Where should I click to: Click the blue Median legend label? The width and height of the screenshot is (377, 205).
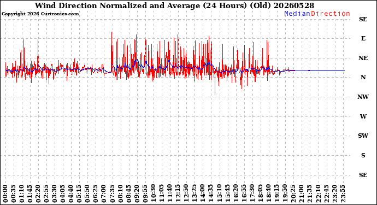click(297, 14)
